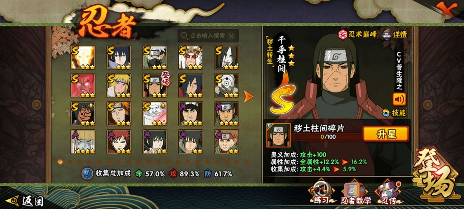Go back with 返回 button
This screenshot has height=209, width=464.
click(24, 201)
